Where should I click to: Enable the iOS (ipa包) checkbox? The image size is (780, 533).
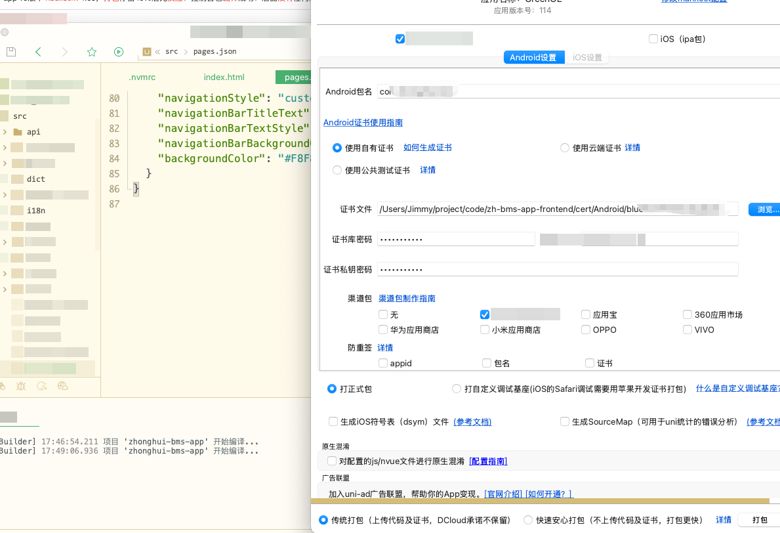(x=653, y=39)
